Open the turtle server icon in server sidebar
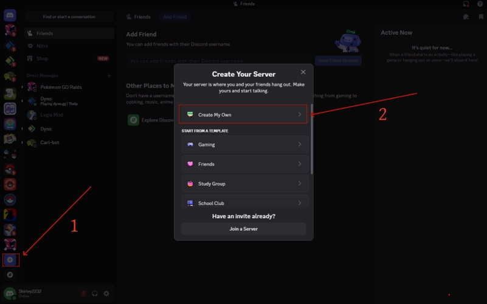The height and width of the screenshot is (304, 487). [x=10, y=76]
